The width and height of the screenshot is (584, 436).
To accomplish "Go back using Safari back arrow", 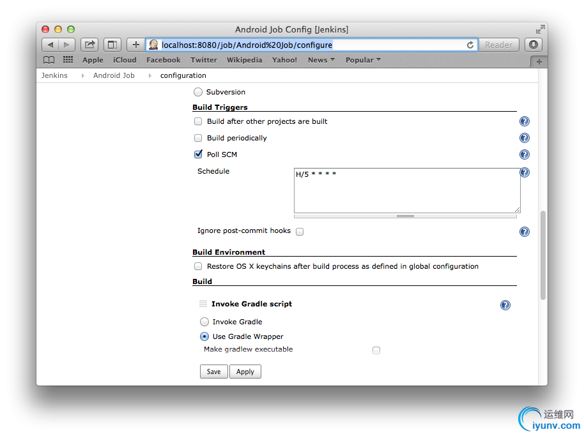I will (50, 45).
